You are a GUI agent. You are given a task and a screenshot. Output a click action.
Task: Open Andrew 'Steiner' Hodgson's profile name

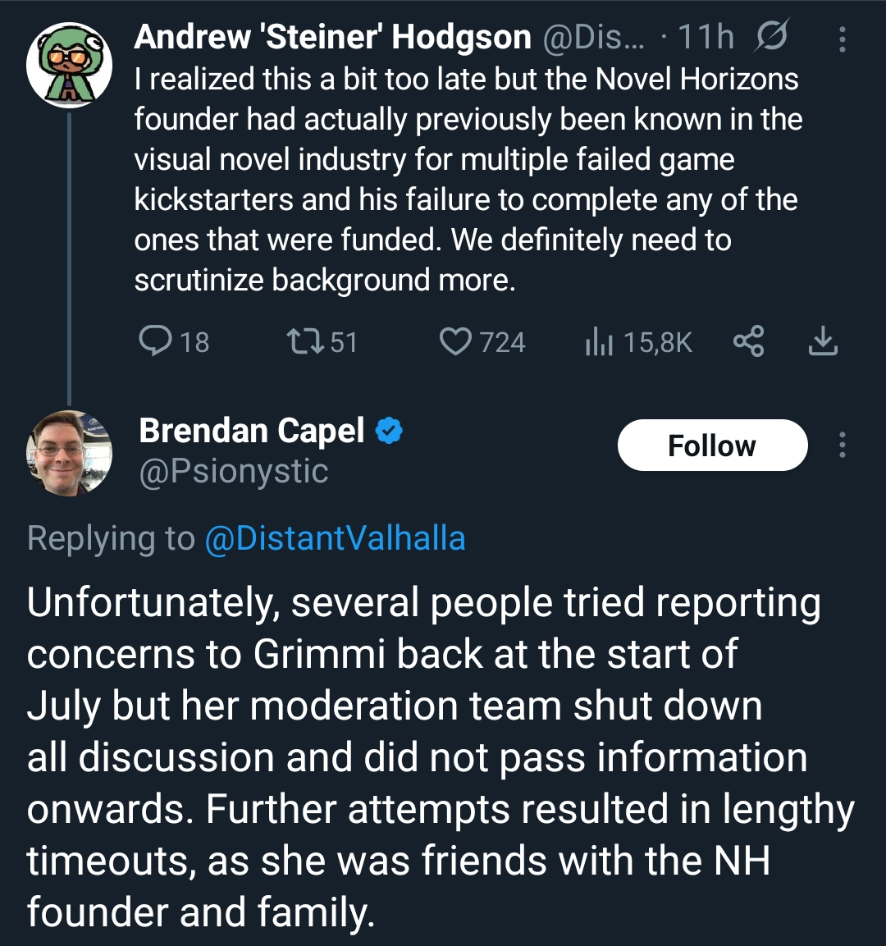pyautogui.click(x=333, y=37)
